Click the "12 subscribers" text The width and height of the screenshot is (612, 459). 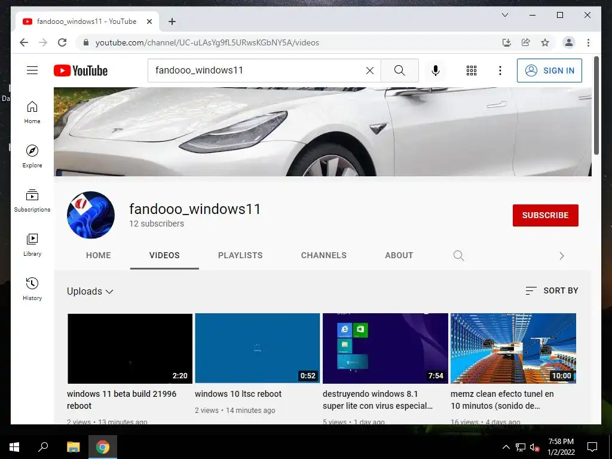click(x=157, y=224)
